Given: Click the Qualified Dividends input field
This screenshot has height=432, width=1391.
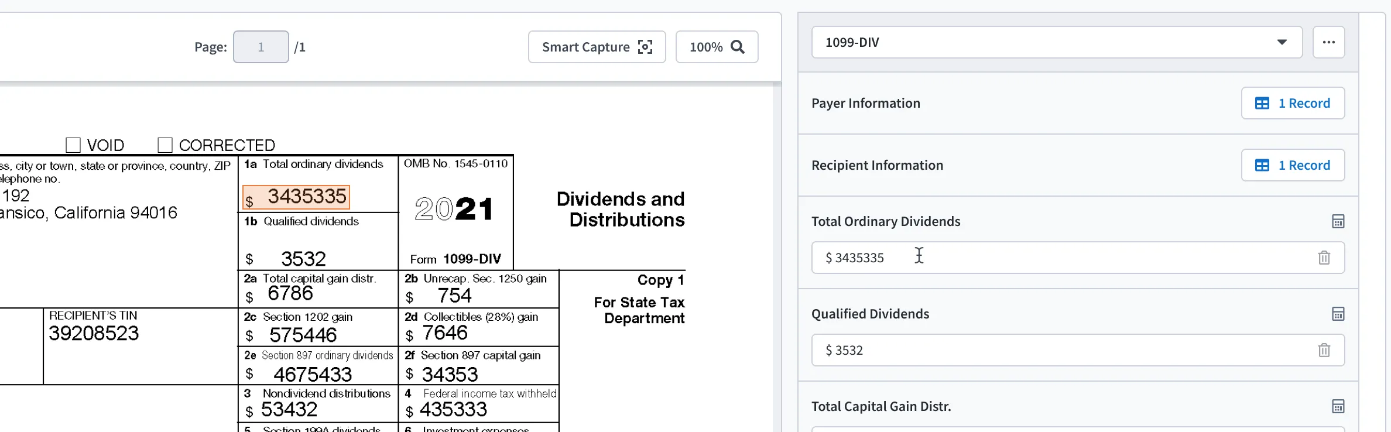Looking at the screenshot, I should pos(1078,350).
